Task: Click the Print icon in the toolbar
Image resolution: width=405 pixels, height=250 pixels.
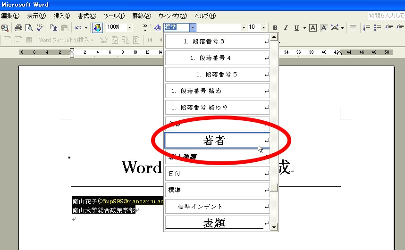Action: (x=18, y=28)
